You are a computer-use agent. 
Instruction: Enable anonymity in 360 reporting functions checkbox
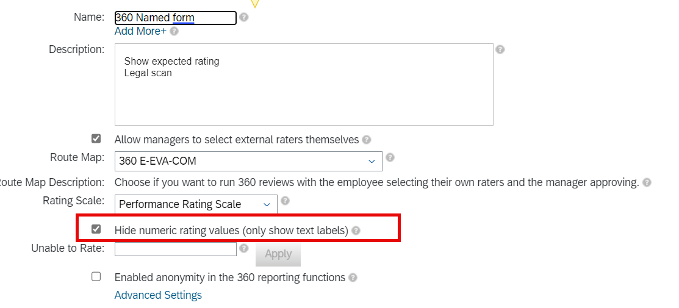(96, 276)
